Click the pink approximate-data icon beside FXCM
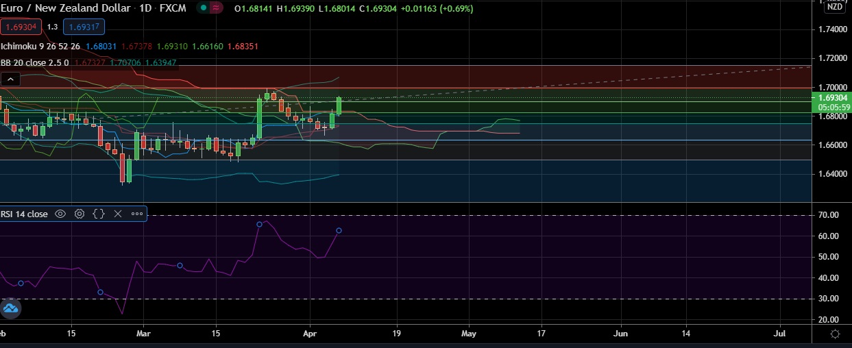 (x=216, y=8)
